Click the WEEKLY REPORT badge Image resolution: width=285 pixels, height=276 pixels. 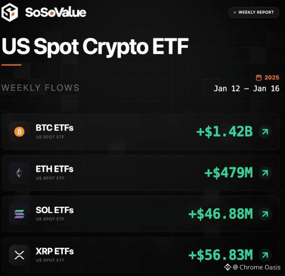tap(254, 13)
